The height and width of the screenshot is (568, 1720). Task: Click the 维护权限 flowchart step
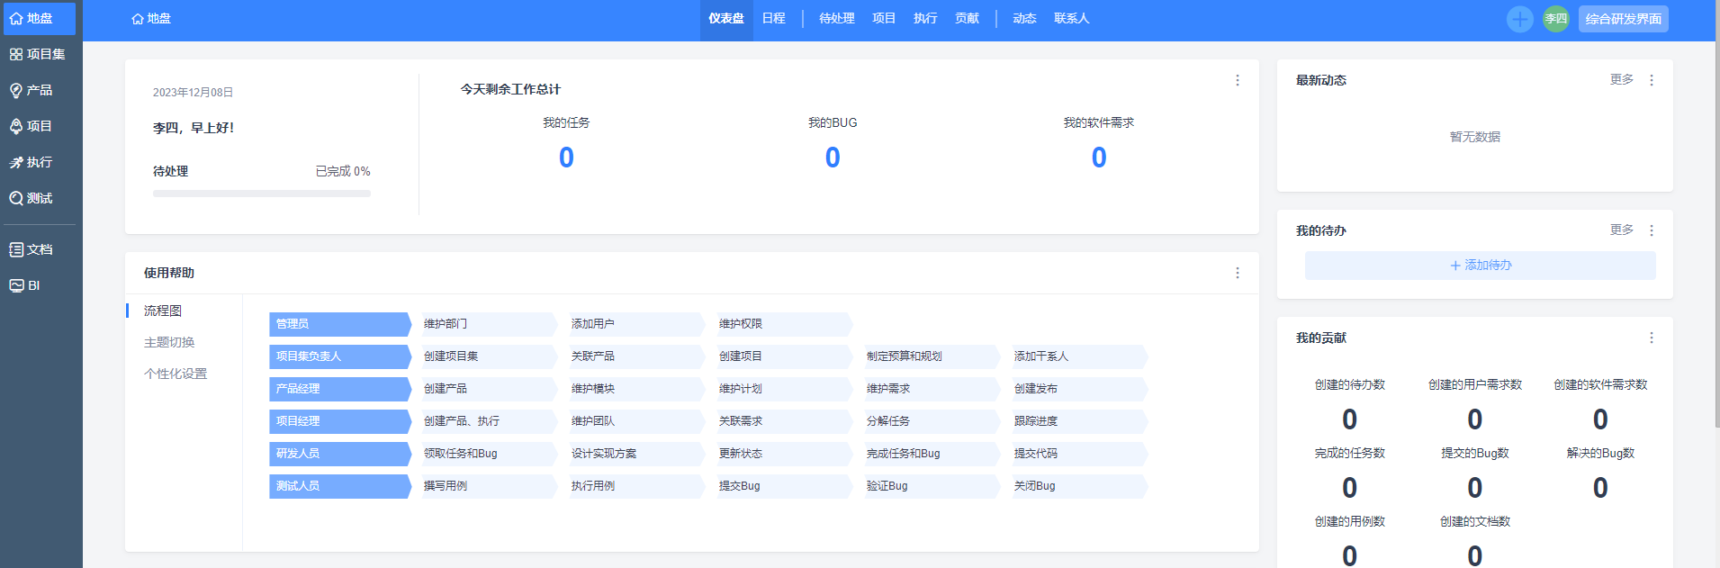coord(784,324)
